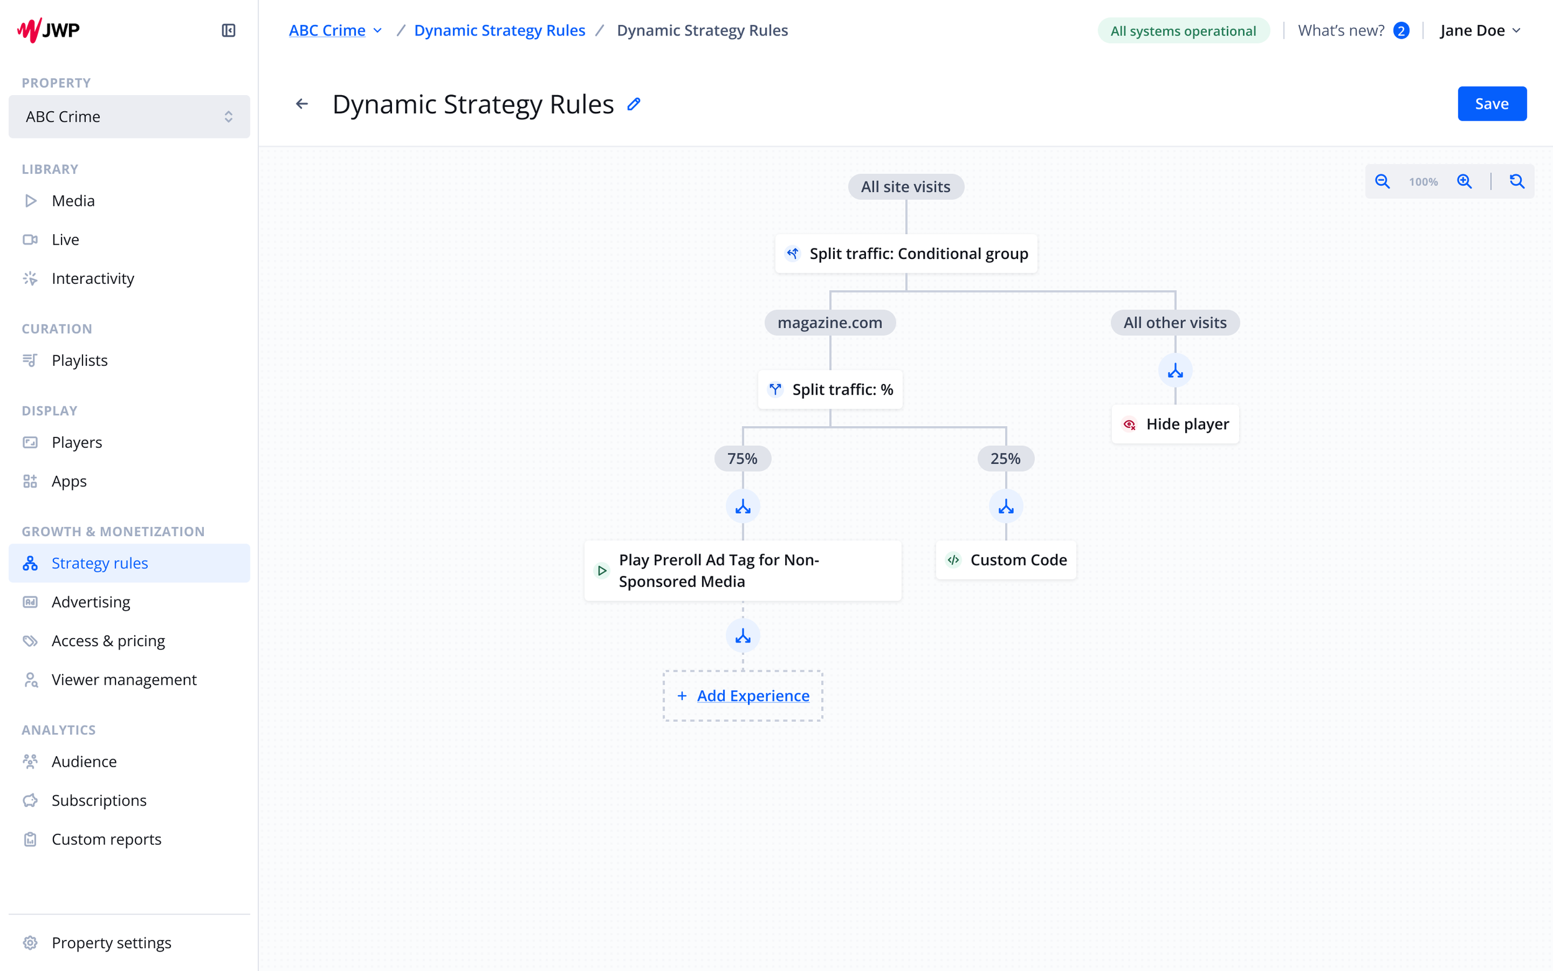Click split icon below the 25% branch

[x=1005, y=507]
